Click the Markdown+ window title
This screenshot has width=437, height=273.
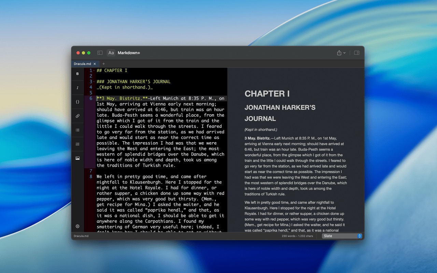129,53
